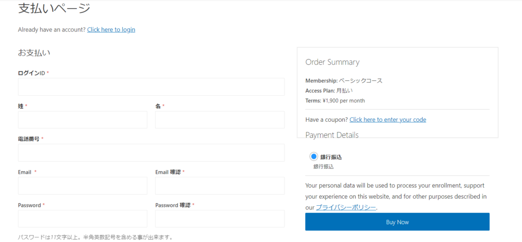
Task: Click the Order Summary heading
Action: coord(332,62)
